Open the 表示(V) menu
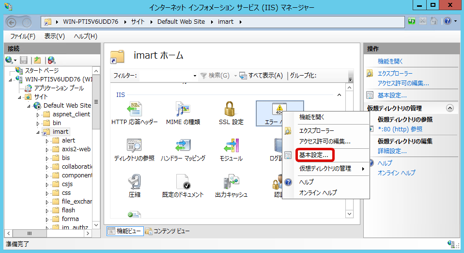 click(54, 36)
